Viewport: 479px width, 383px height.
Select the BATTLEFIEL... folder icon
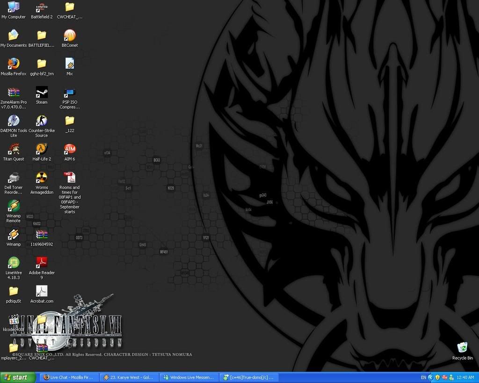pyautogui.click(x=42, y=36)
